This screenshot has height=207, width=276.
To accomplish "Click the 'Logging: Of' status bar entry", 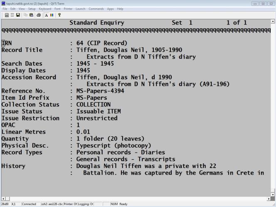I will pyautogui.click(x=85, y=204).
